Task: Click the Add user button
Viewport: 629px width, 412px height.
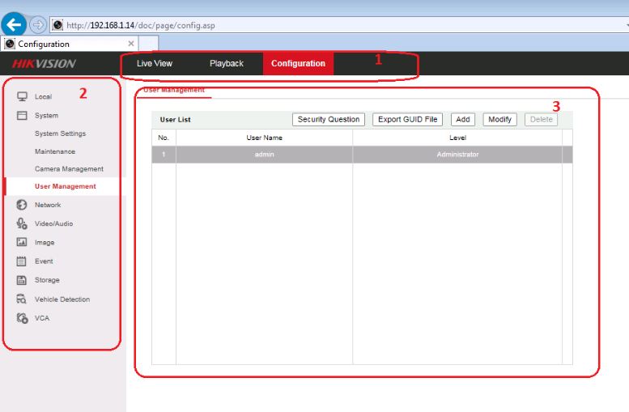Action: point(463,120)
